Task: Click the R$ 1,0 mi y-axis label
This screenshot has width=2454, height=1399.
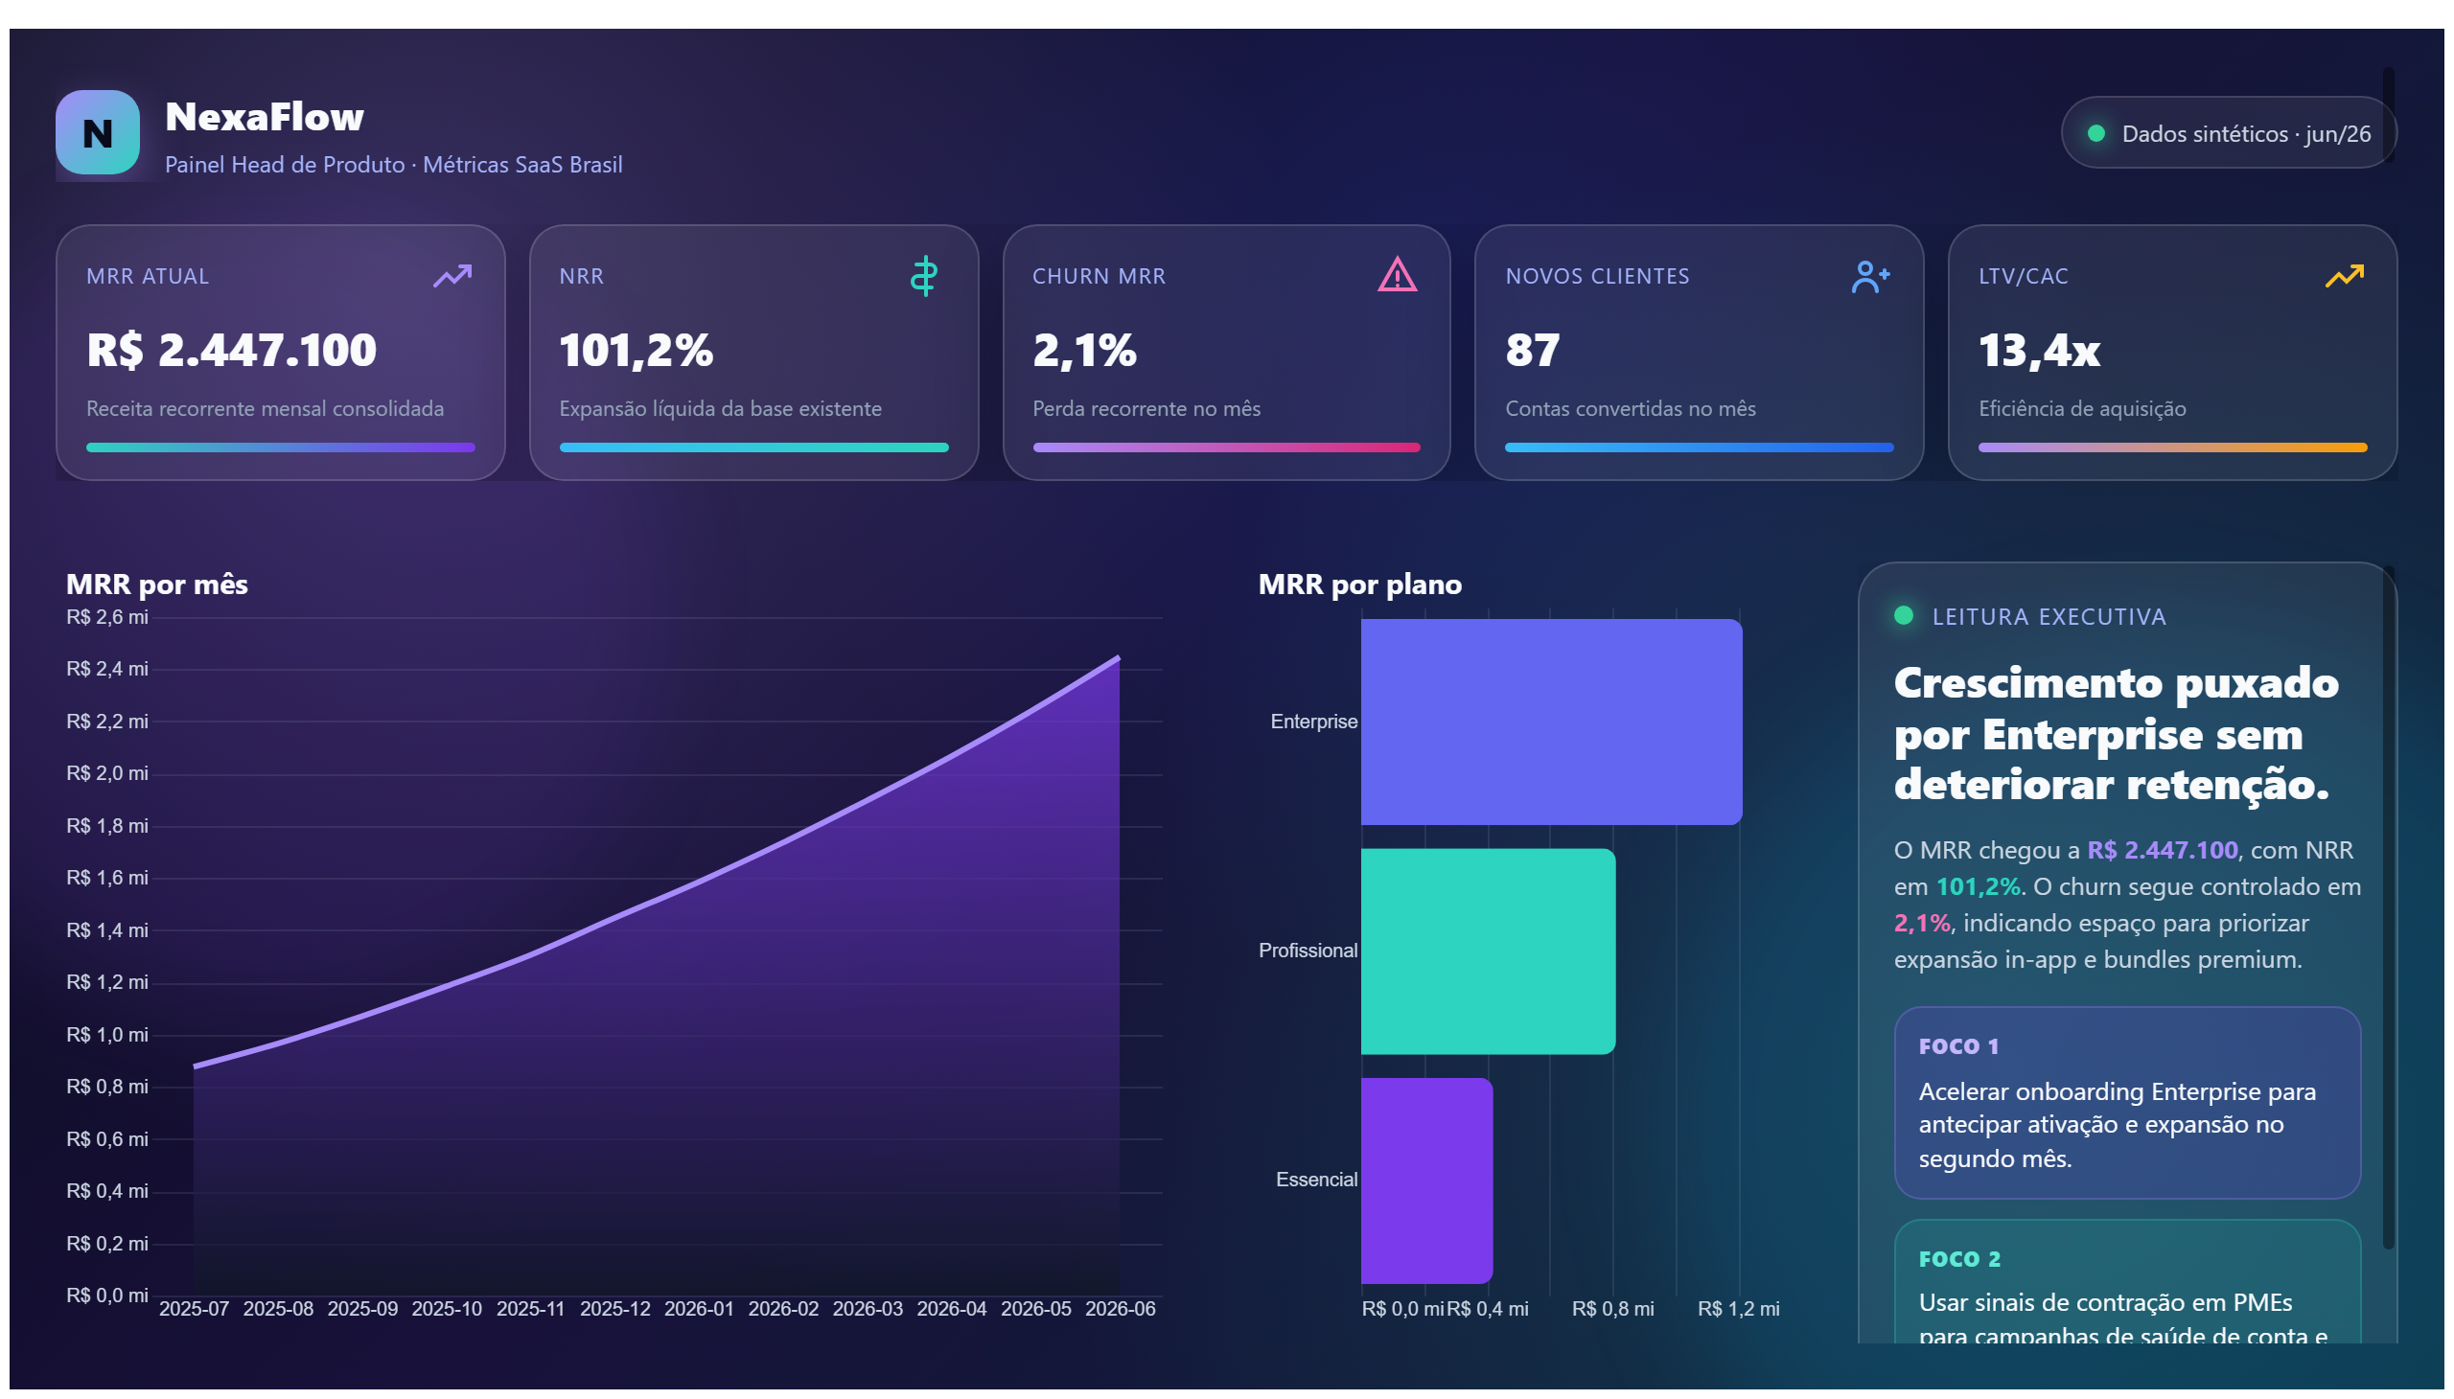Action: [107, 1035]
